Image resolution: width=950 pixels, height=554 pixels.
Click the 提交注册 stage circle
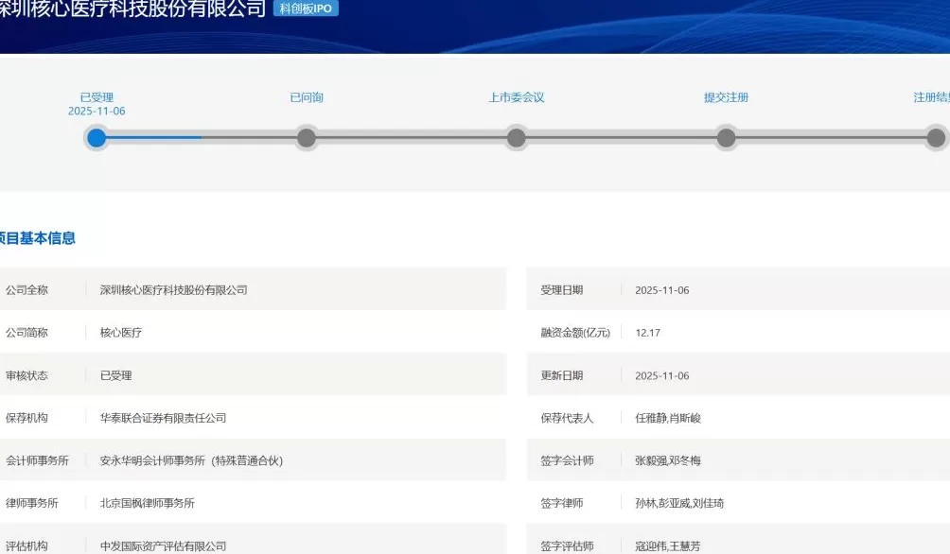click(725, 138)
